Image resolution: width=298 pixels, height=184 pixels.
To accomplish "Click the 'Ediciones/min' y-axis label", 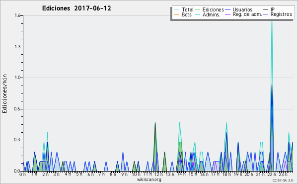I will tap(4, 93).
